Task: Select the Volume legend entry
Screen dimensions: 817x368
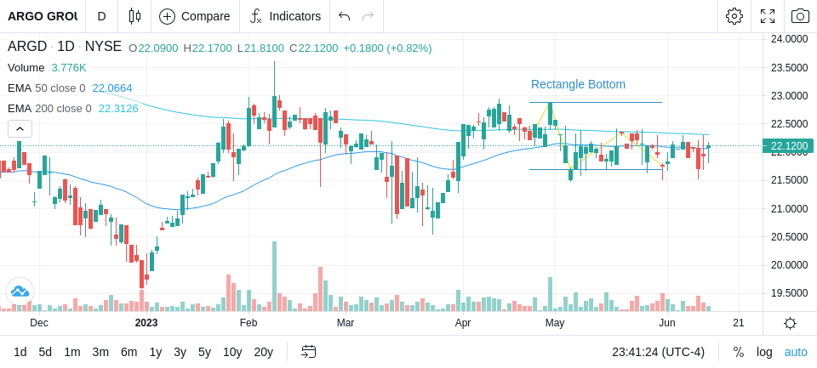Action: 26,68
